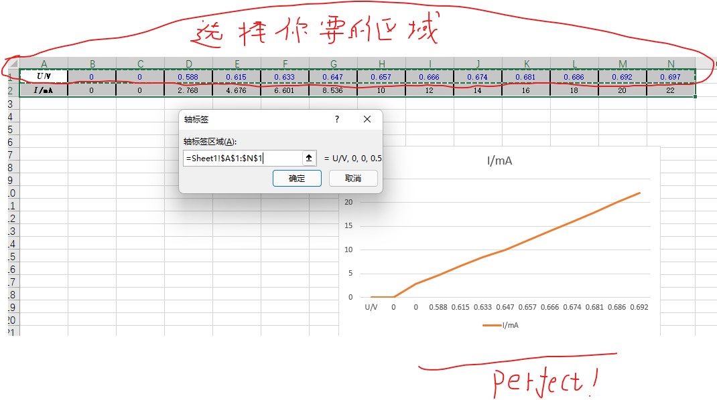Click the chart title I/mA

(x=499, y=161)
